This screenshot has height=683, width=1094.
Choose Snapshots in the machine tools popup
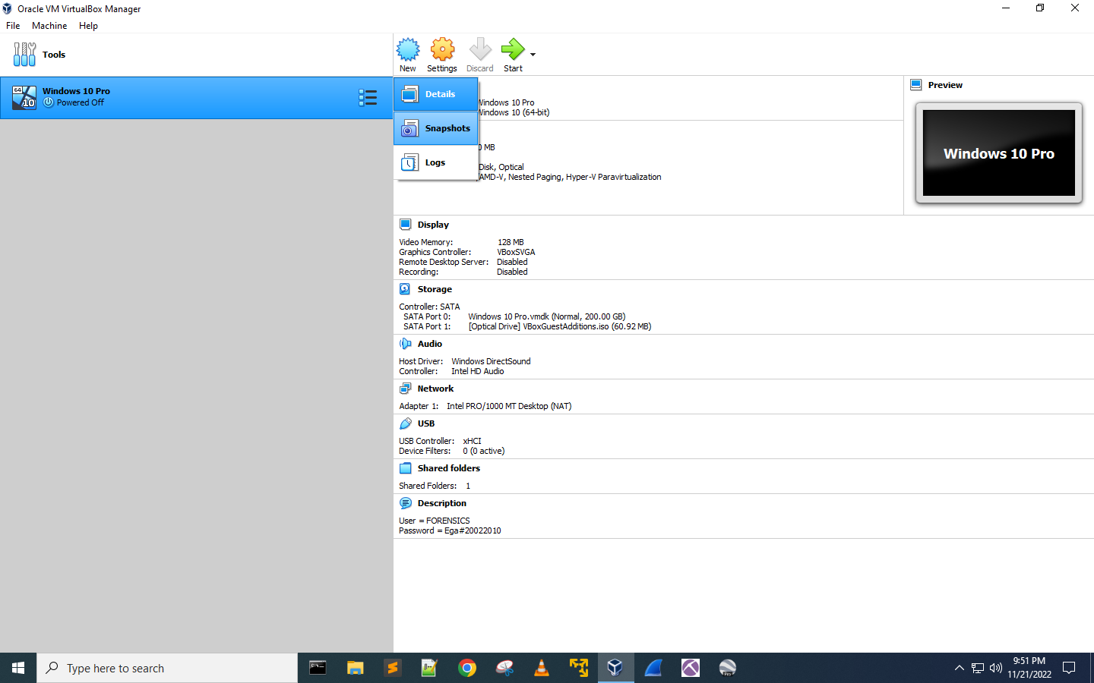pos(436,128)
